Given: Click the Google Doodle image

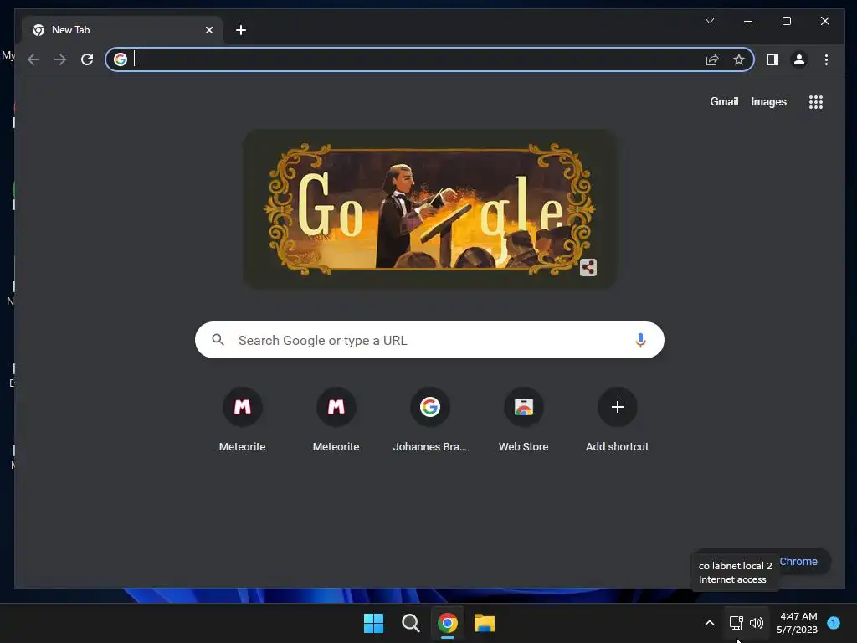Looking at the screenshot, I should point(429,208).
